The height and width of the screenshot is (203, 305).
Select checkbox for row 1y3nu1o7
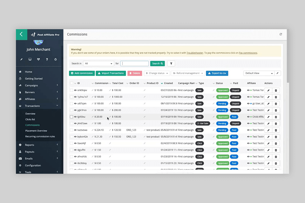pos(71,97)
